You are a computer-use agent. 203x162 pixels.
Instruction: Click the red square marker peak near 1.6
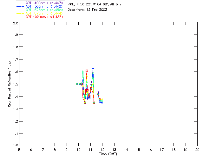(87, 71)
